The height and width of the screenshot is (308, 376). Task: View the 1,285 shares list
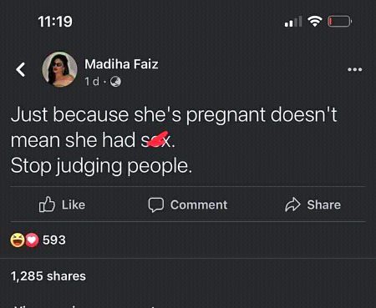point(48,276)
